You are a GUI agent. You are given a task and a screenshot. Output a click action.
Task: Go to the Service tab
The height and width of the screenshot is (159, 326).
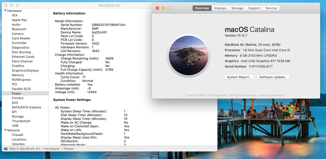[x=271, y=8]
